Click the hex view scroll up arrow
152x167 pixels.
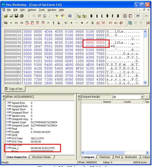pos(145,32)
